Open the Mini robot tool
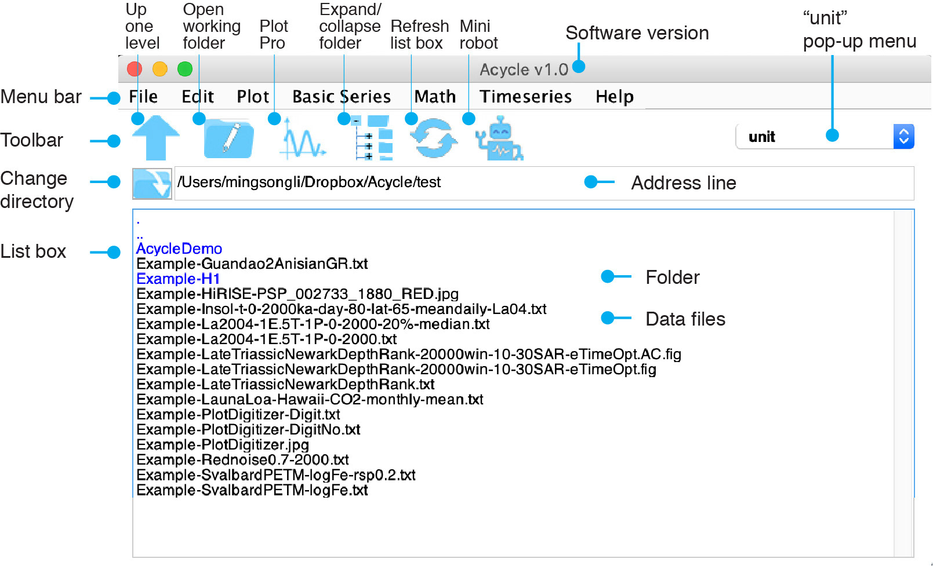This screenshot has height=566, width=933. coord(499,138)
